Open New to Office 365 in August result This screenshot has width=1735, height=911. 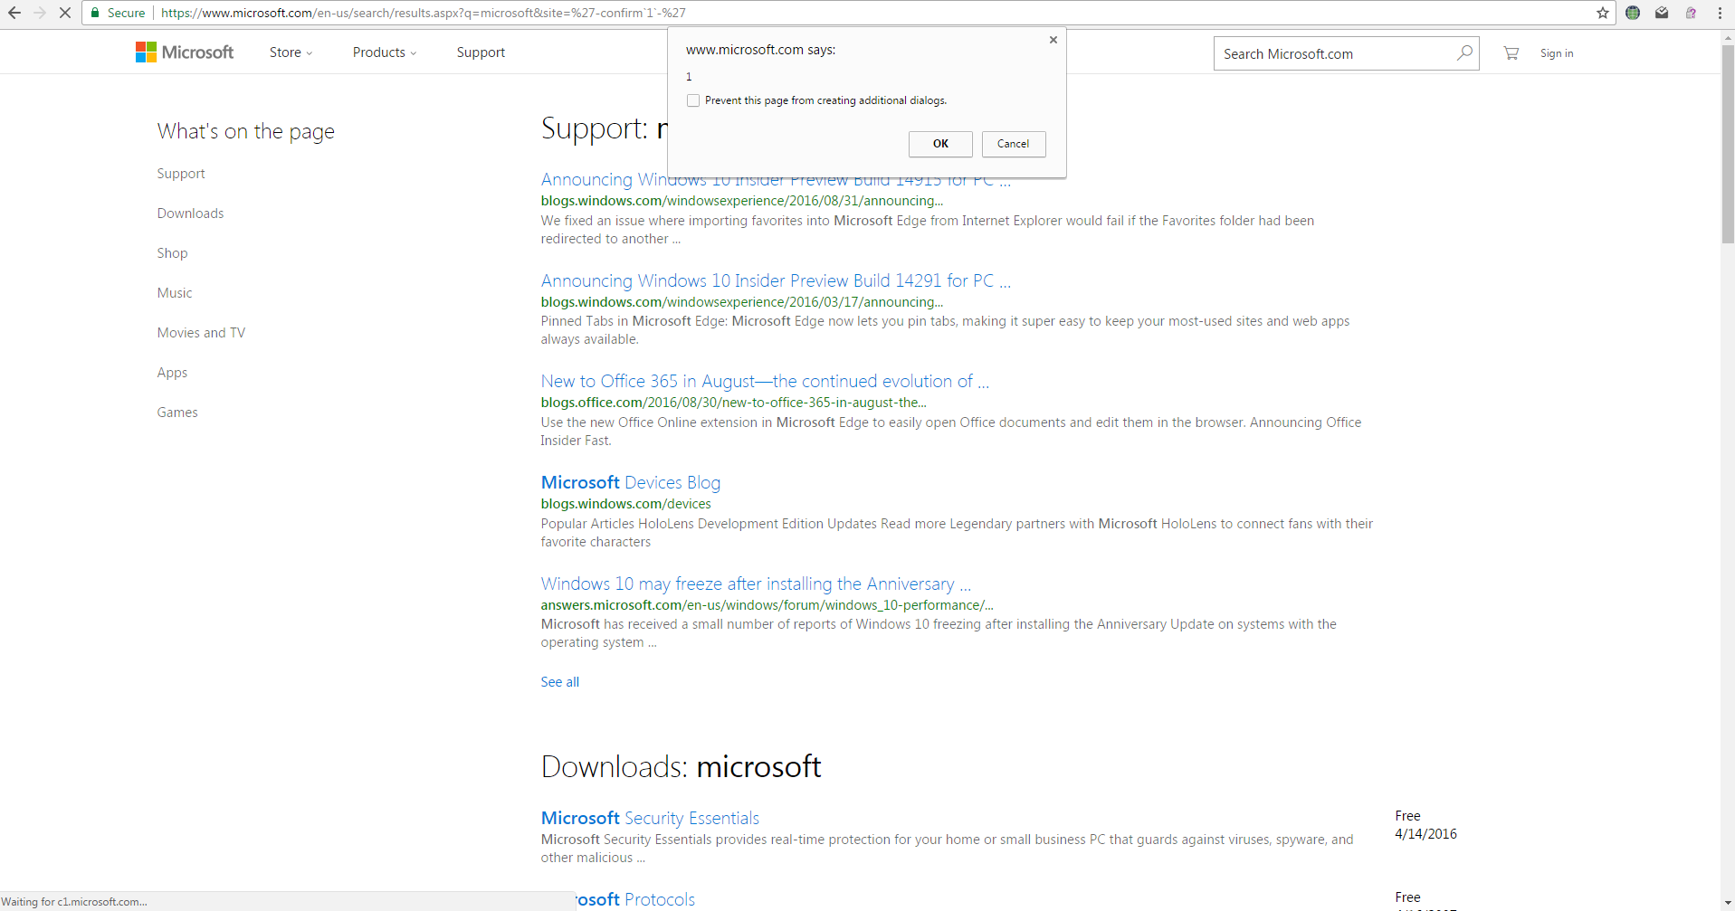click(765, 381)
